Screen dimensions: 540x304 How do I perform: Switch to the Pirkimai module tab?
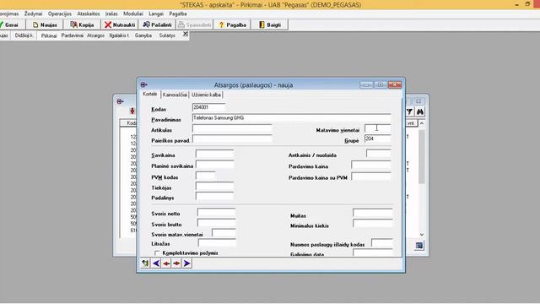pos(49,35)
